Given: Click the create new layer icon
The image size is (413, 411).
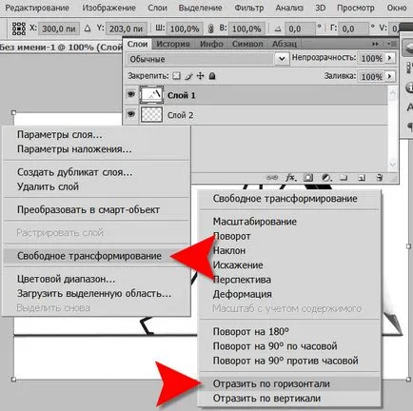Looking at the screenshot, I should pyautogui.click(x=362, y=178).
